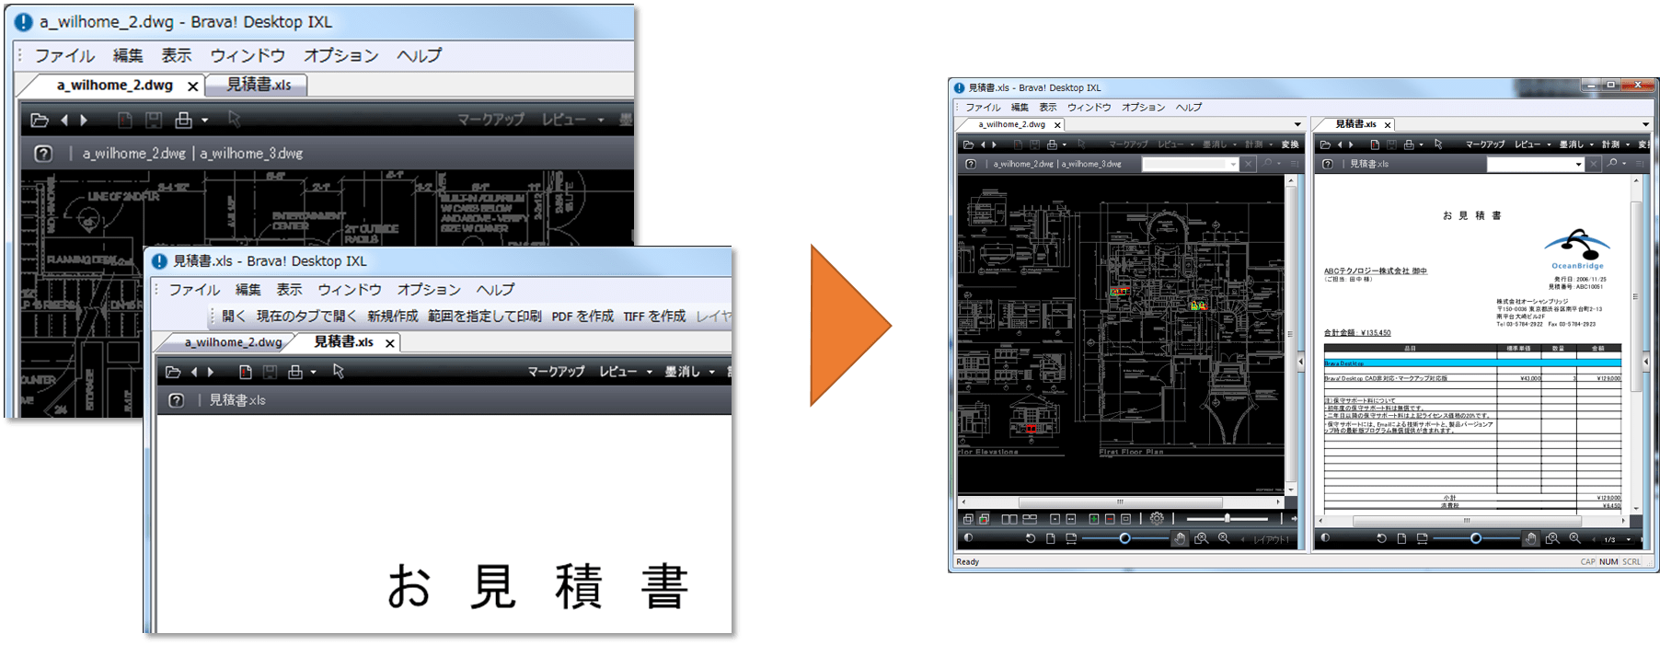Zoom magnifier icon in split-view left pane
Viewport: 1660px width, 645px height.
pos(1224,538)
